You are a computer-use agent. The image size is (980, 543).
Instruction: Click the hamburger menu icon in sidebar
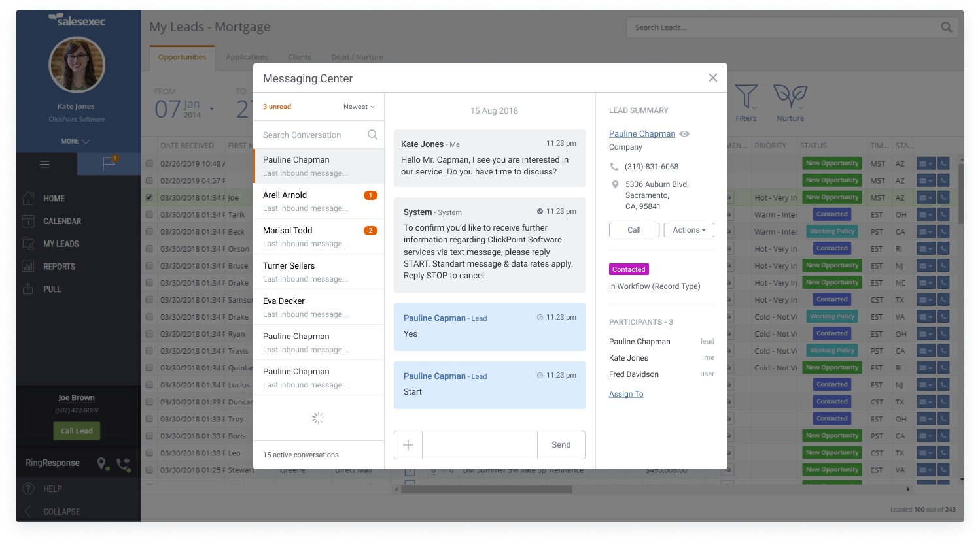point(44,164)
